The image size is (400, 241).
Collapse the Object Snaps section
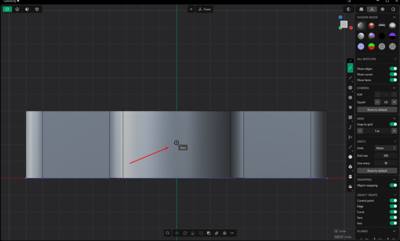point(395,195)
